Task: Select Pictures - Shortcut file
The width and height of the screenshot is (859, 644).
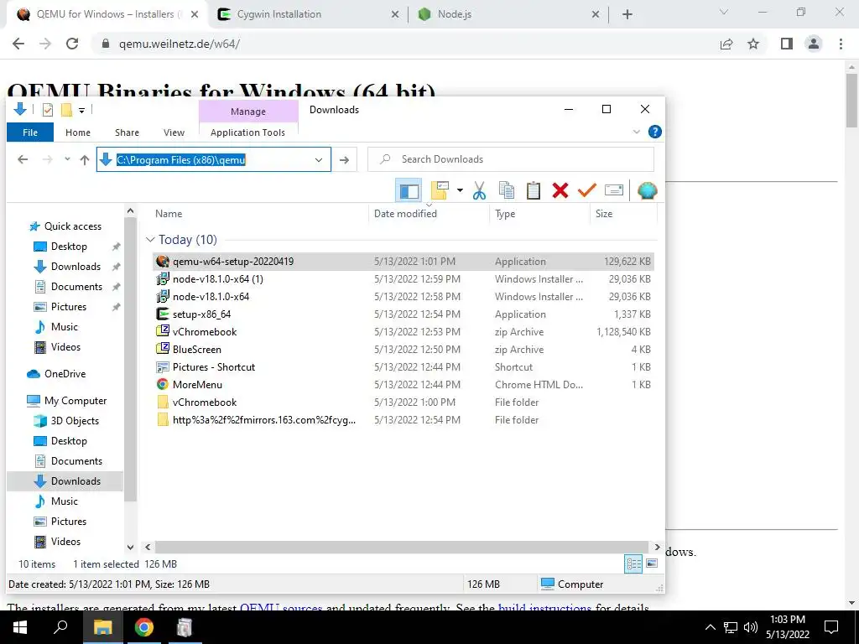Action: [x=403, y=367]
